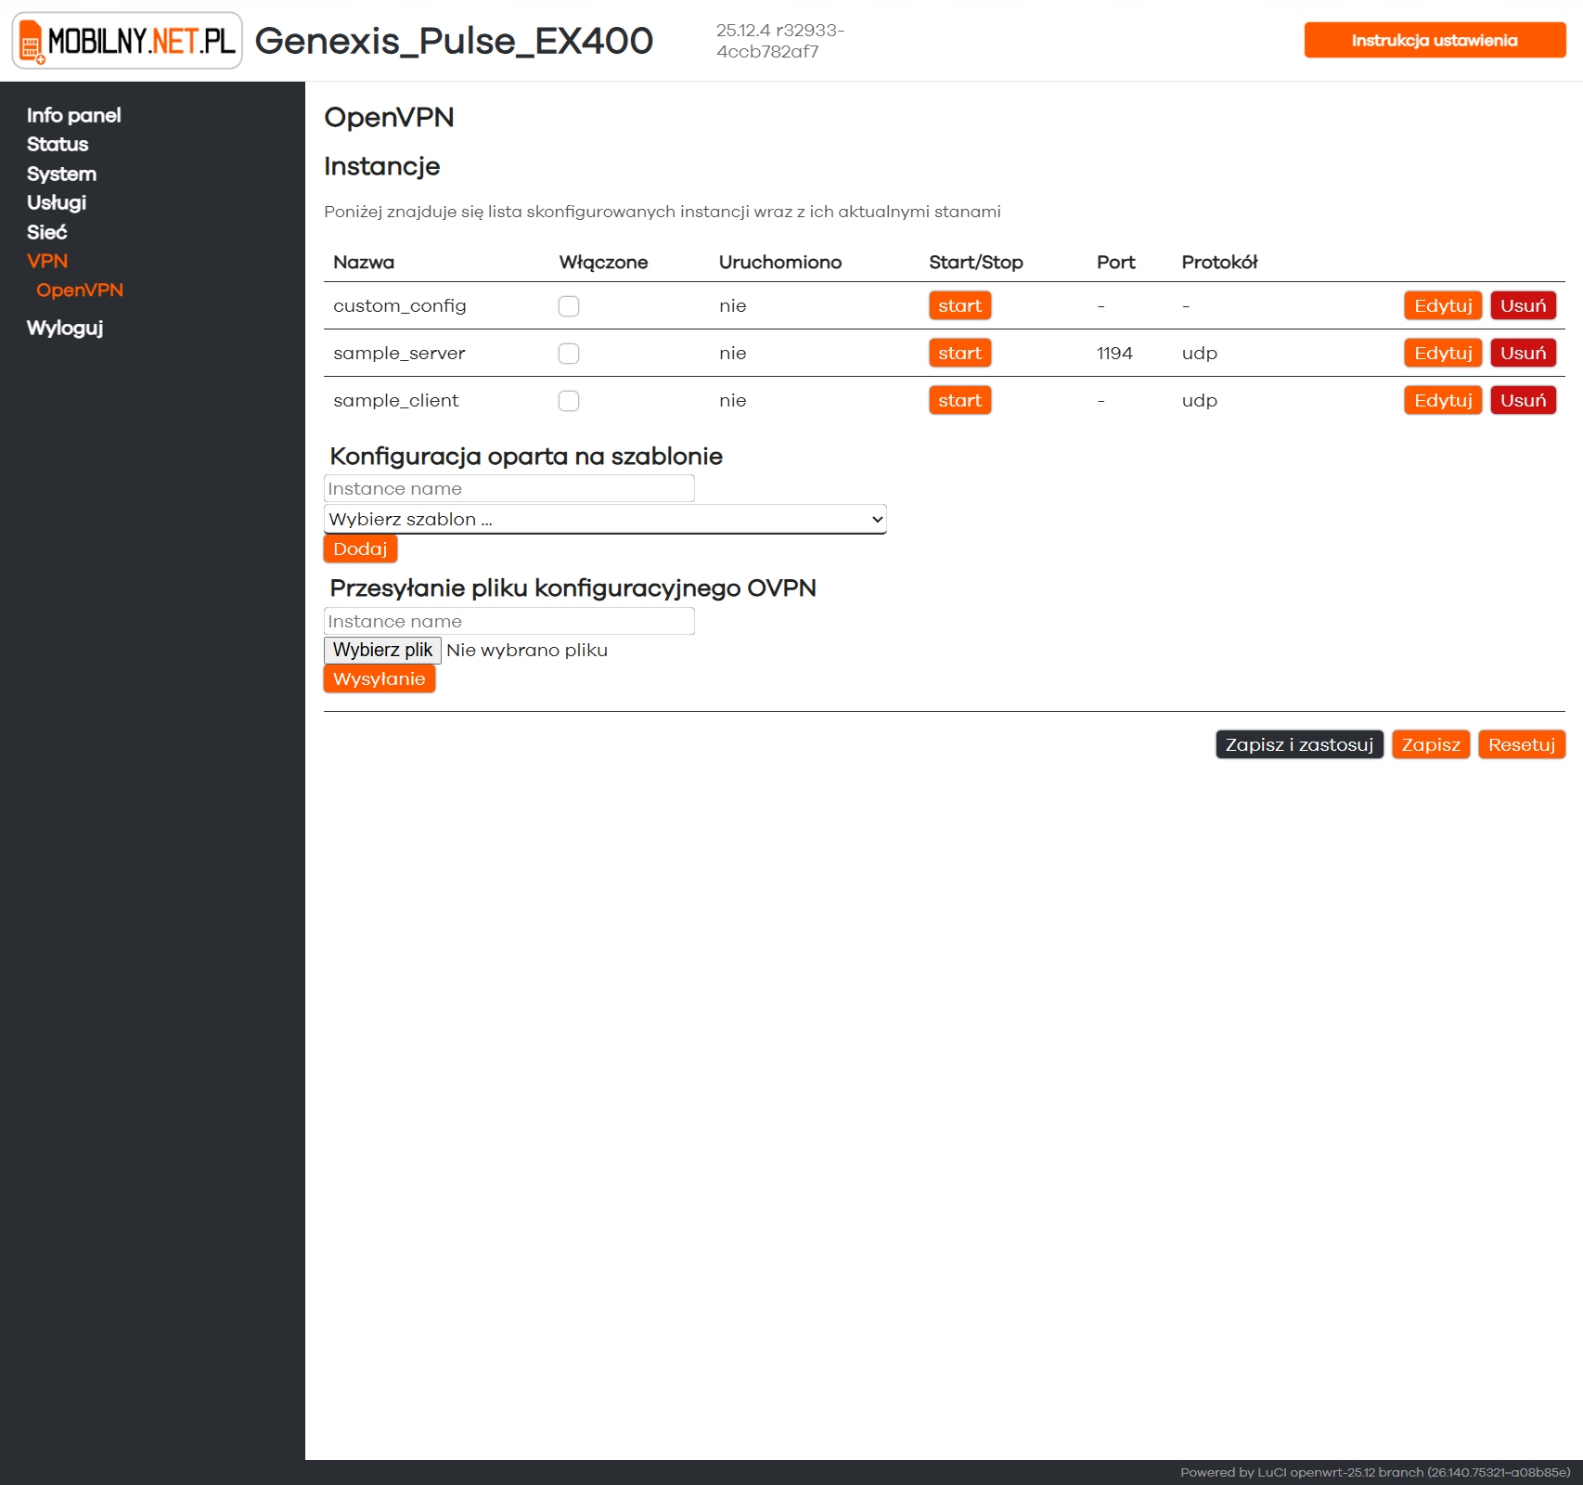Open Sieć menu in sidebar
This screenshot has width=1583, height=1485.
[x=47, y=232]
